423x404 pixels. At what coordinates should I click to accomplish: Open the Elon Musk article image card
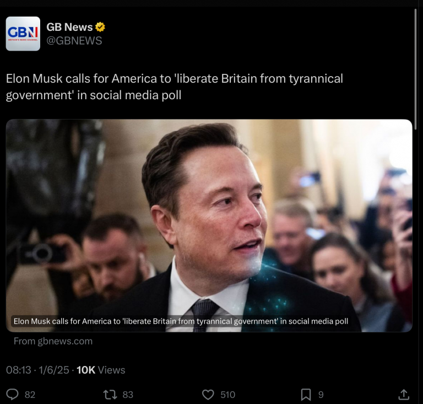click(x=209, y=225)
